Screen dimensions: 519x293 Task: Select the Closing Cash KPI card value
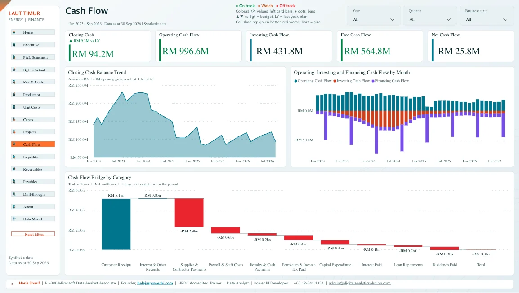coord(93,54)
